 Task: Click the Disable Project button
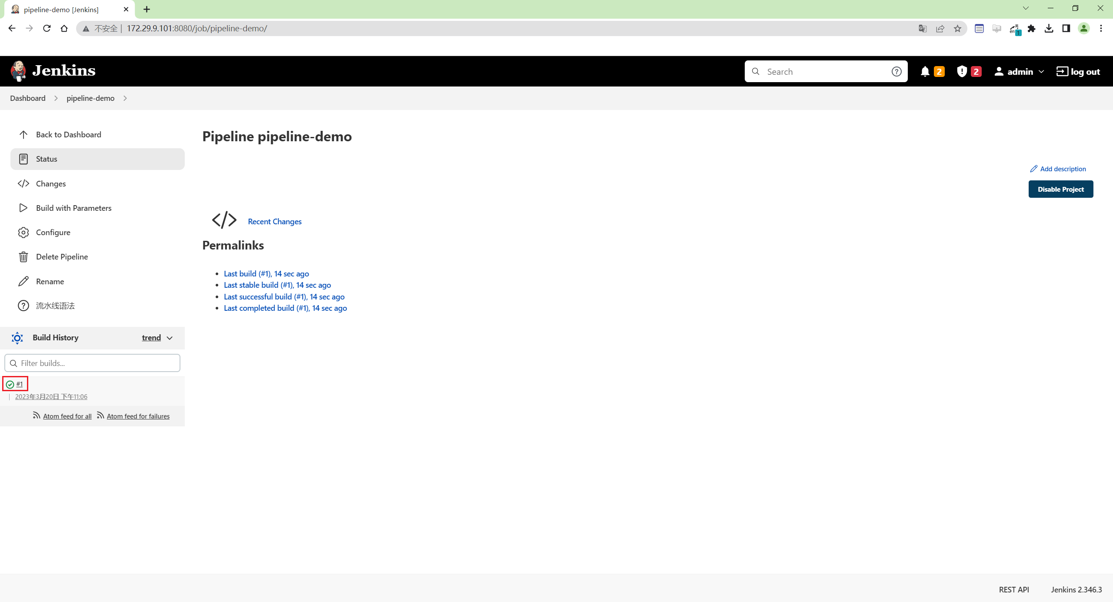coord(1061,189)
